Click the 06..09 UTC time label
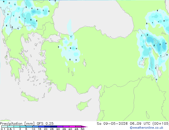Viewport: 169px width, 130px height. click(140, 124)
